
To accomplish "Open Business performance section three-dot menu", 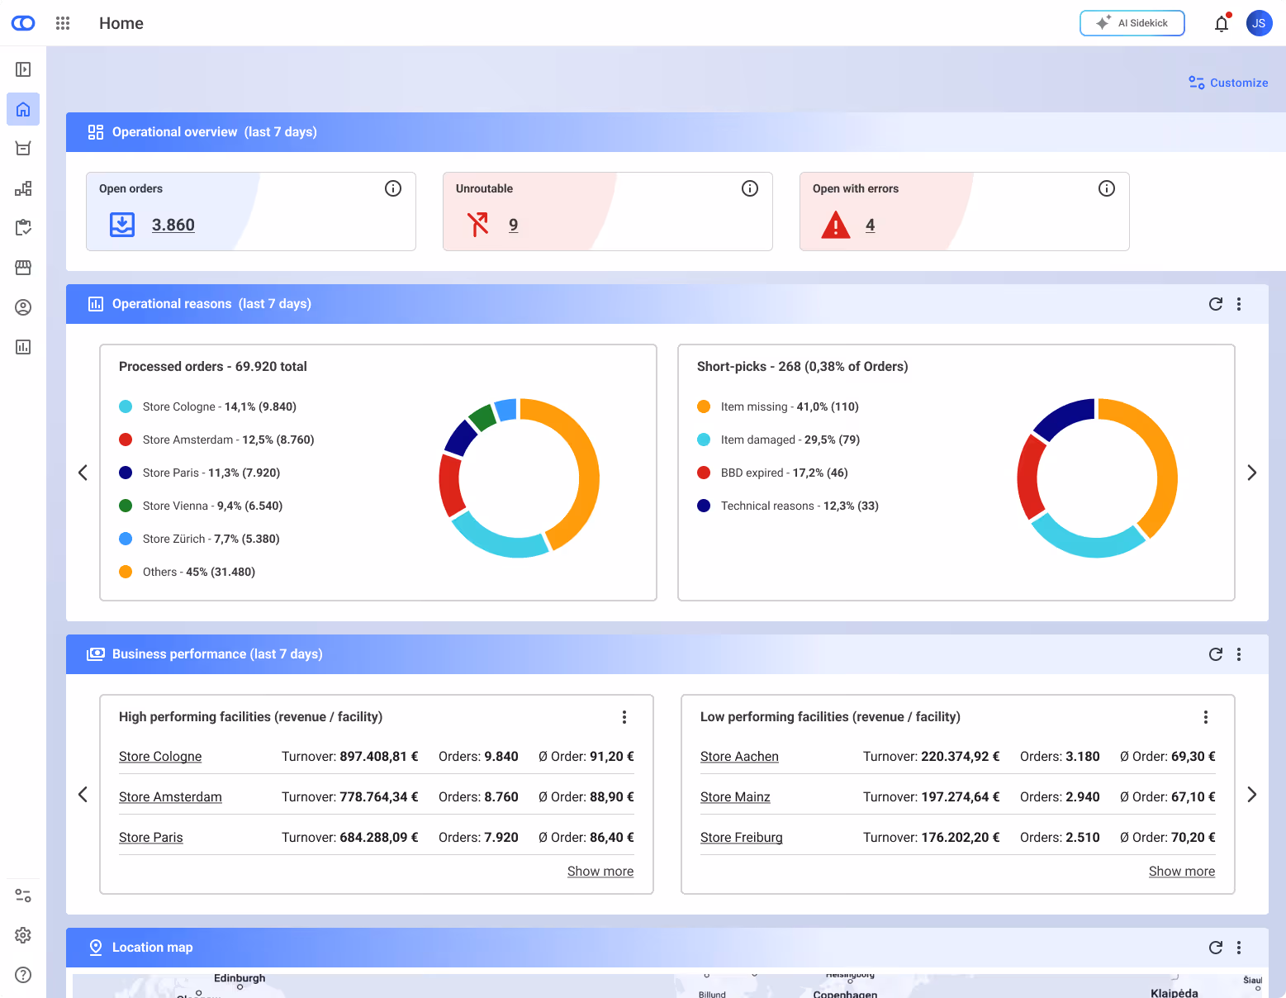I will point(1239,654).
